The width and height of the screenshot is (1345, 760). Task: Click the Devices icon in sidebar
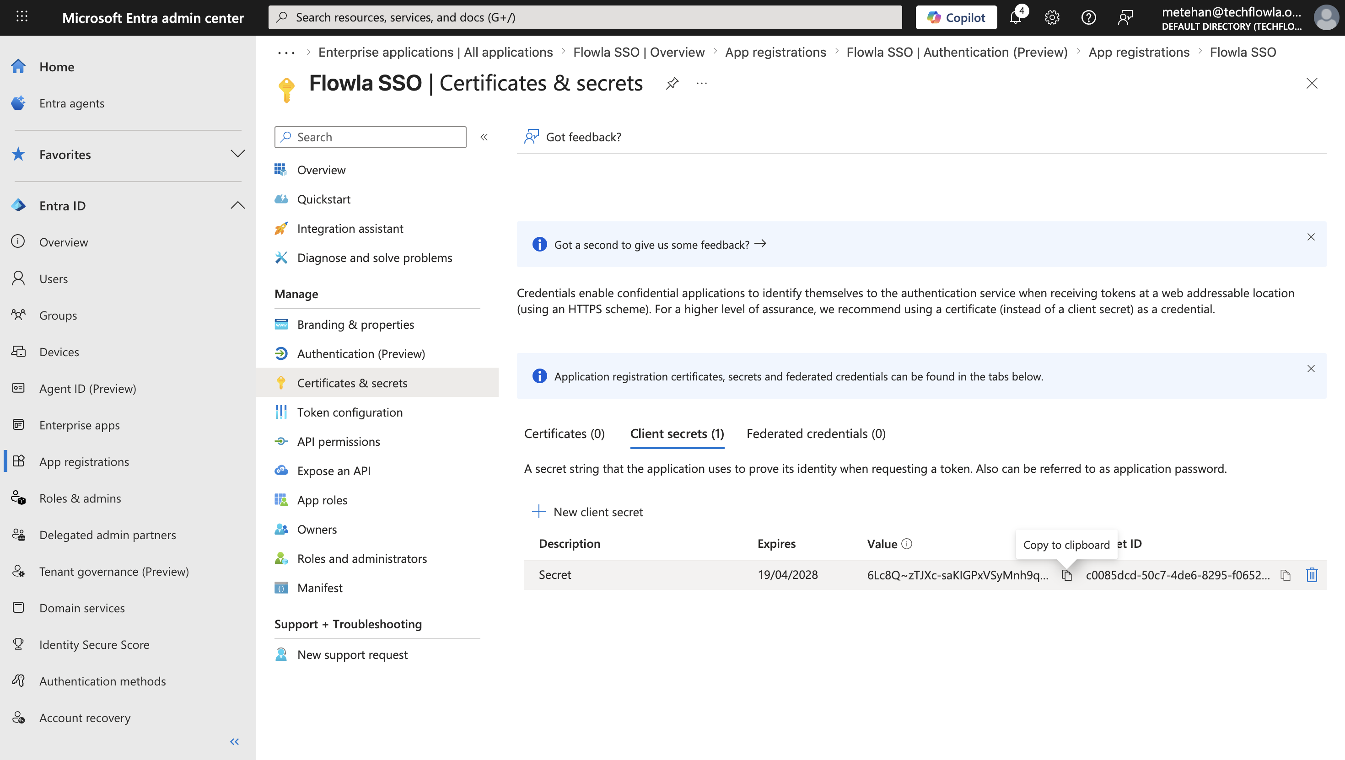click(18, 351)
